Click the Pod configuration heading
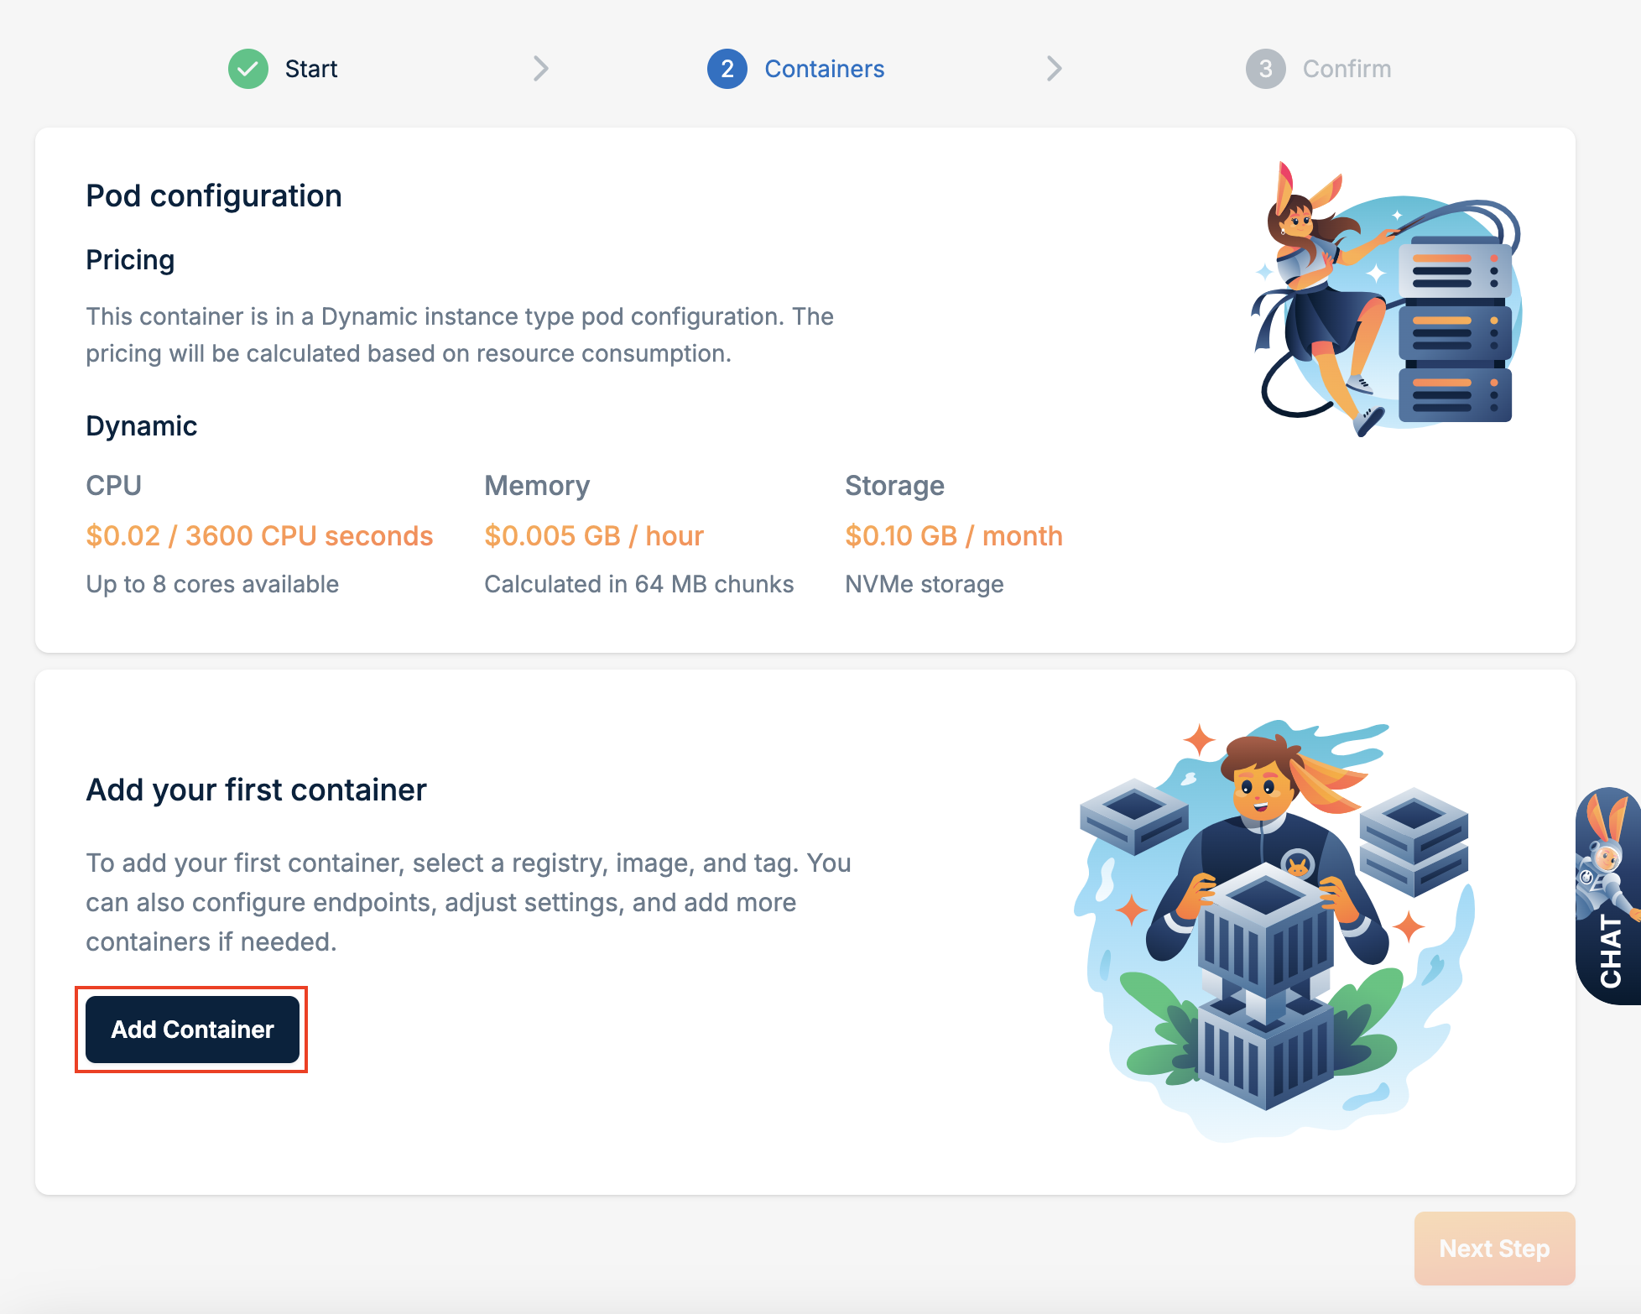This screenshot has height=1314, width=1641. 214,196
